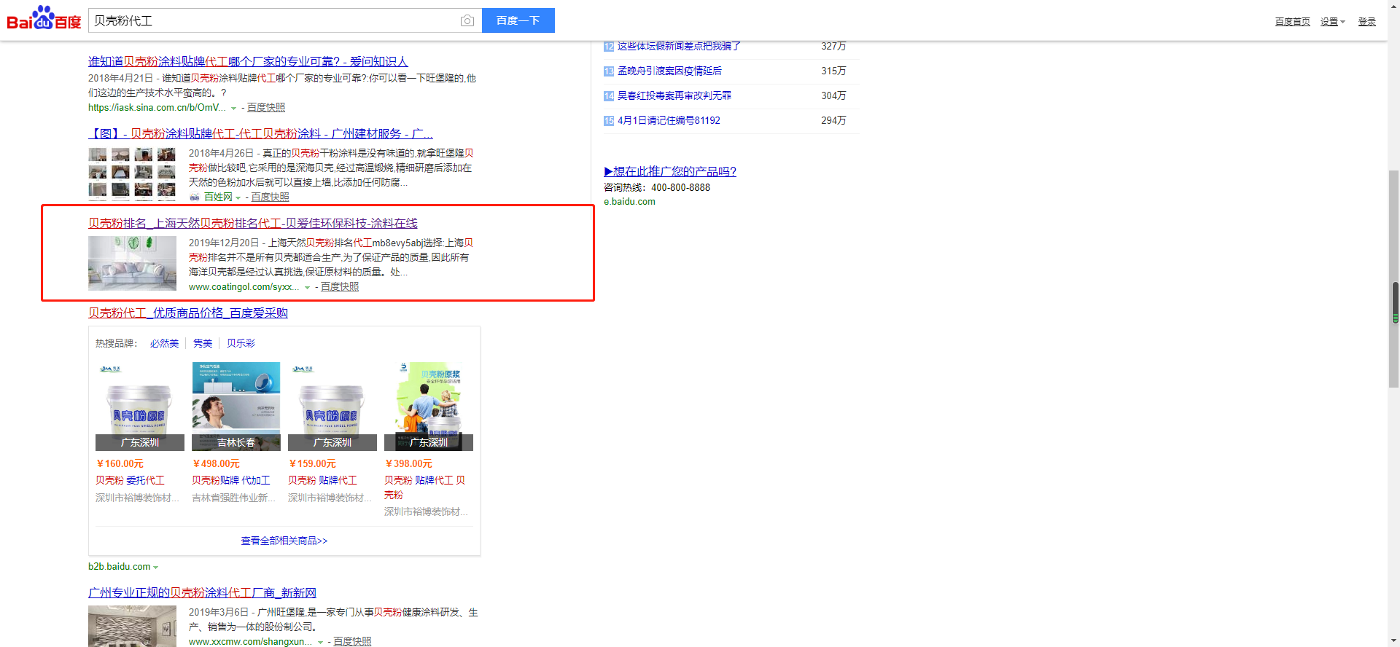
Task: Expand arrow next to iask.sina.com.cn URL
Action: click(x=233, y=109)
